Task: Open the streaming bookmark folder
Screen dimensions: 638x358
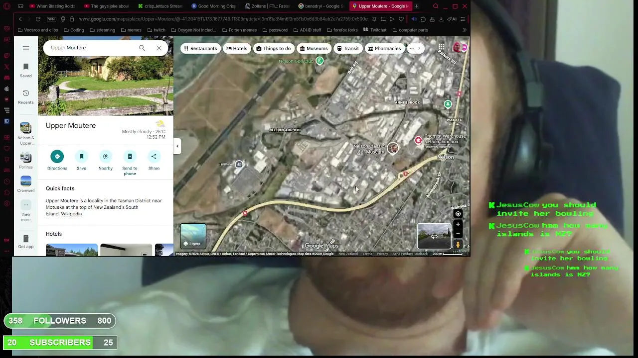Action: click(x=102, y=30)
